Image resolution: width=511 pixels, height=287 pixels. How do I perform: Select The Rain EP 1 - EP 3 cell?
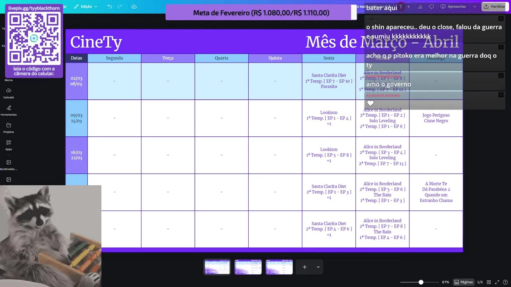[x=382, y=192]
